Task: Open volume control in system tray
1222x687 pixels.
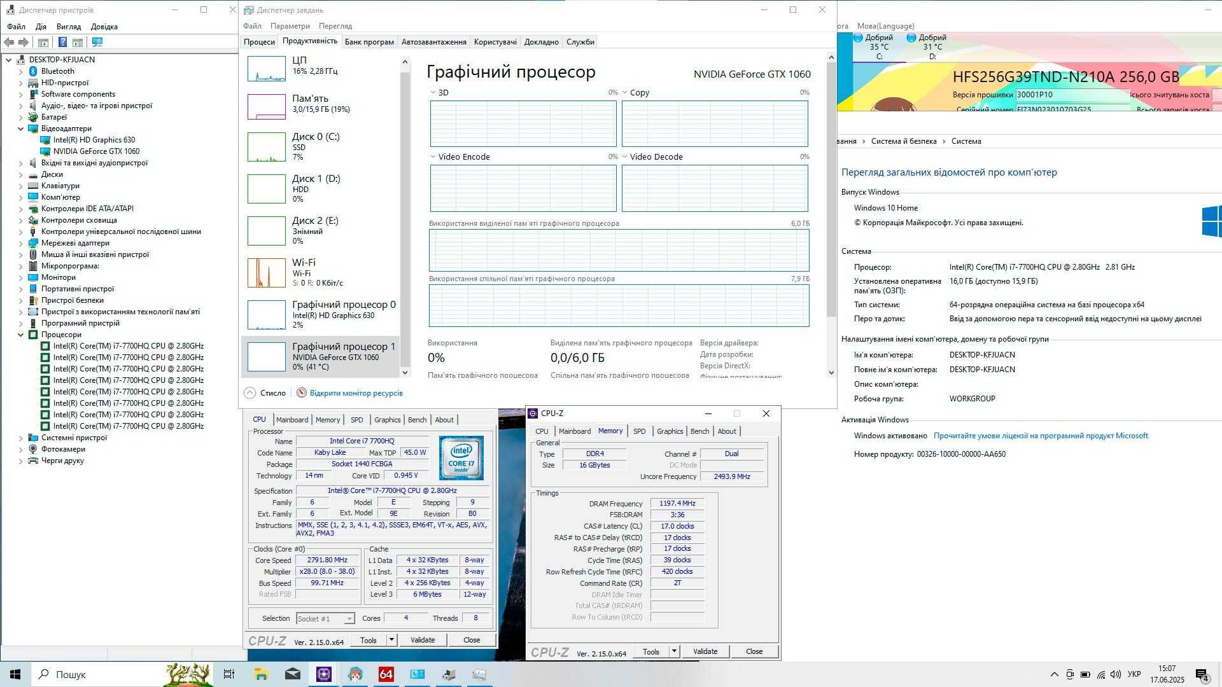Action: pos(1116,674)
